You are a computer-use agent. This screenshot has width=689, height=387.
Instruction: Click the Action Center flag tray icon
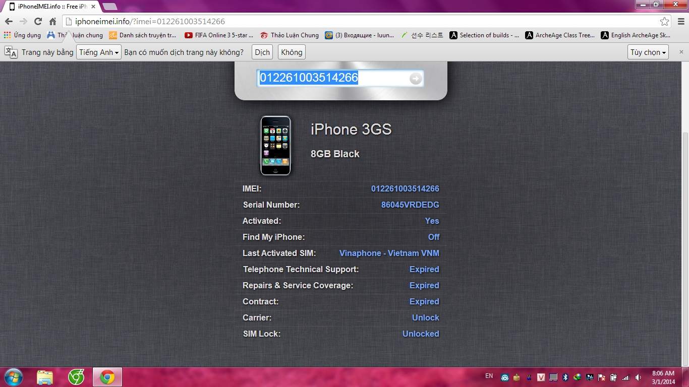coord(602,377)
